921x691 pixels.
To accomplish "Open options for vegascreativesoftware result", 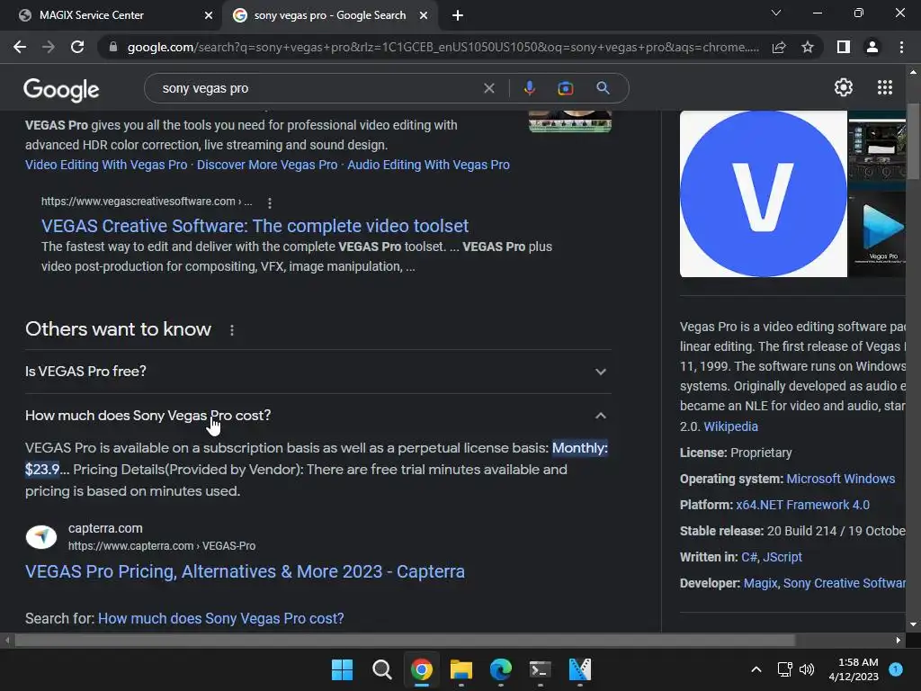I will tap(270, 202).
